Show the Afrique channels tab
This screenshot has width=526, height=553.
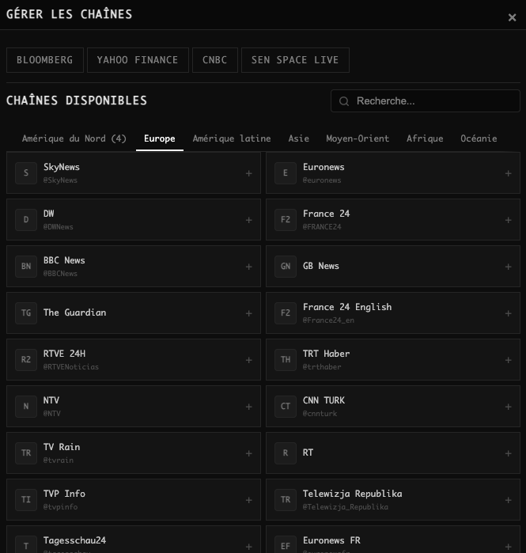(x=425, y=138)
